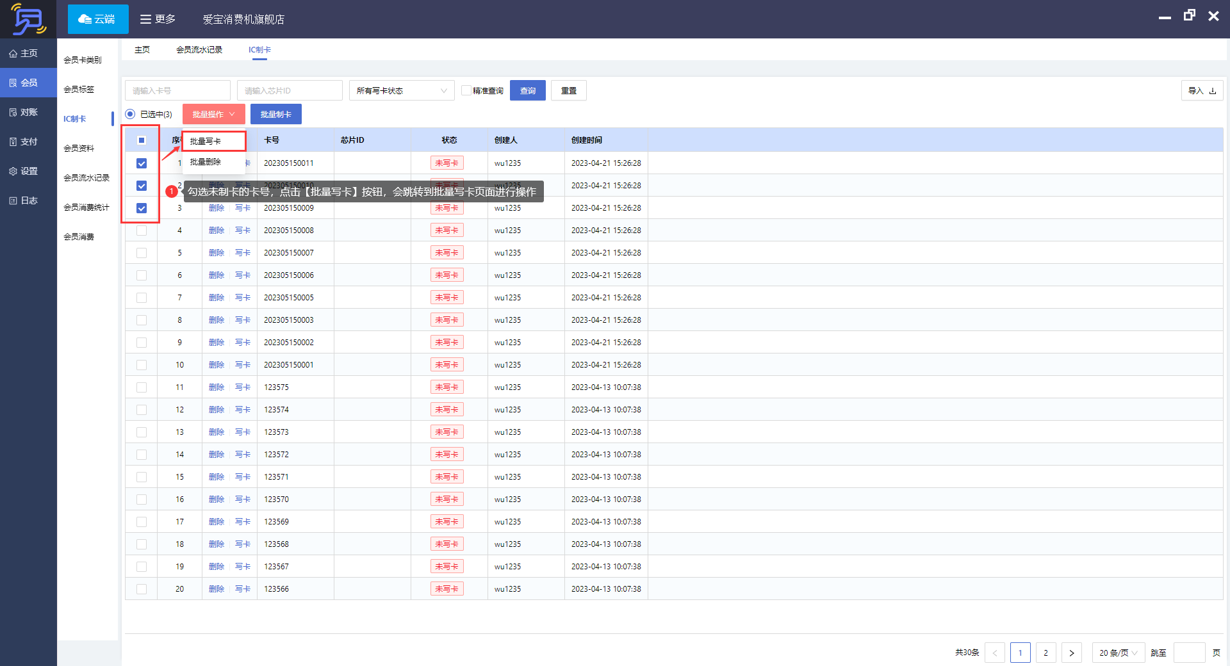Open 会员标签 in submenu
Image resolution: width=1230 pixels, height=666 pixels.
pos(79,89)
